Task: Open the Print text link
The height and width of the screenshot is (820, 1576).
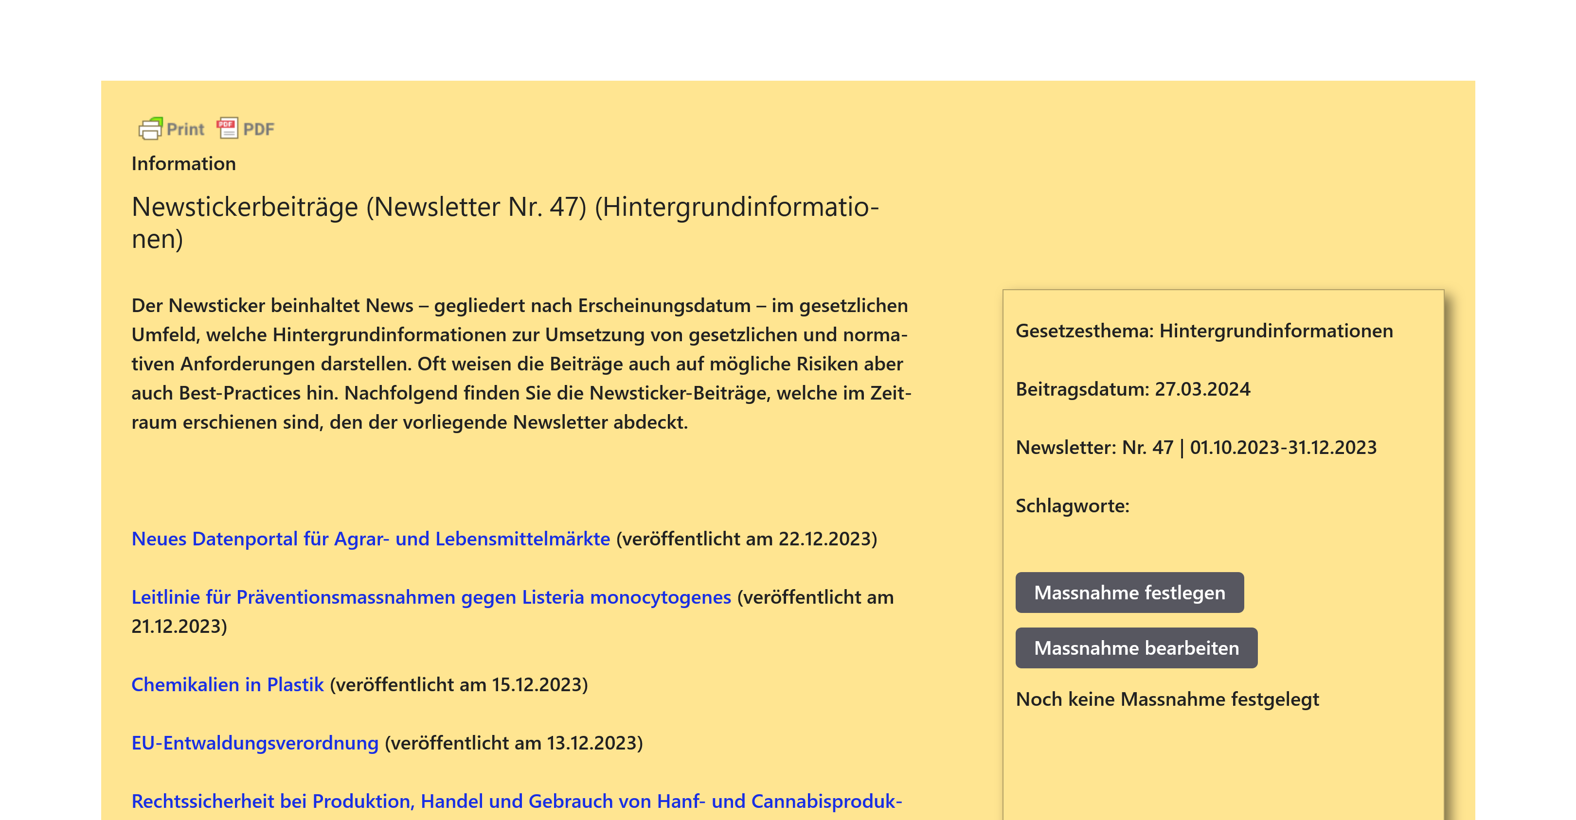Action: click(x=185, y=129)
